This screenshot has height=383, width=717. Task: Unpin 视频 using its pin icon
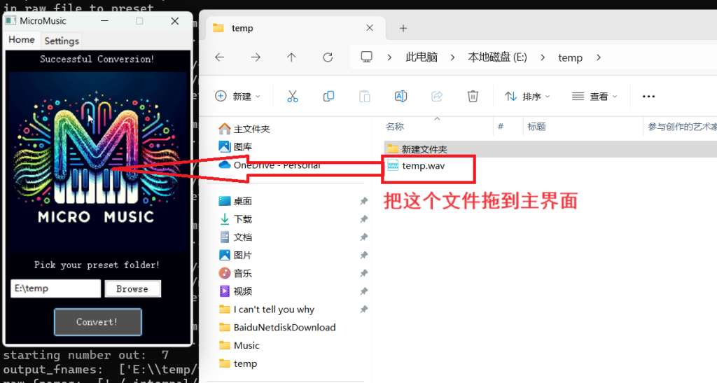(363, 291)
